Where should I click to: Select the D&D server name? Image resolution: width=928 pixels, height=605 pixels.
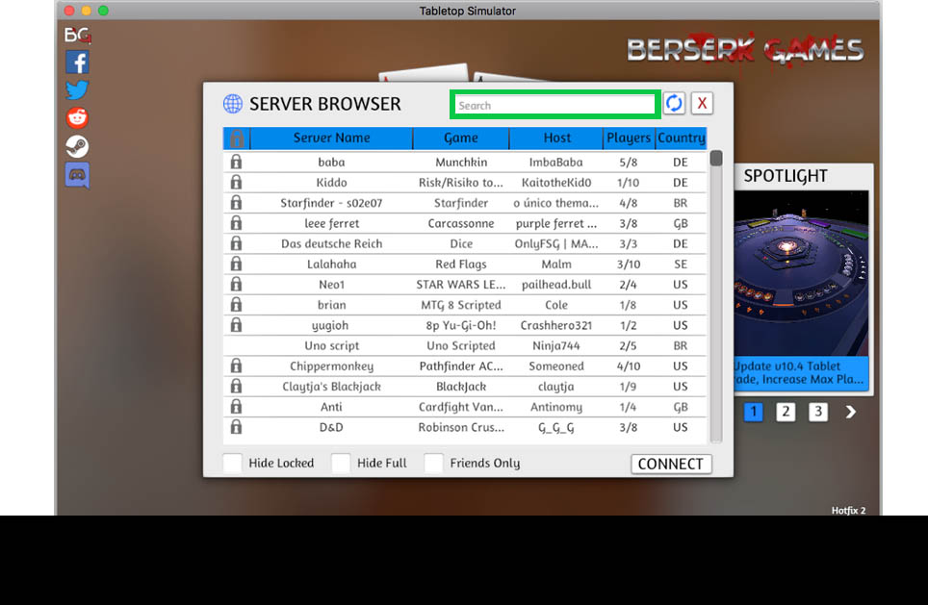[331, 427]
